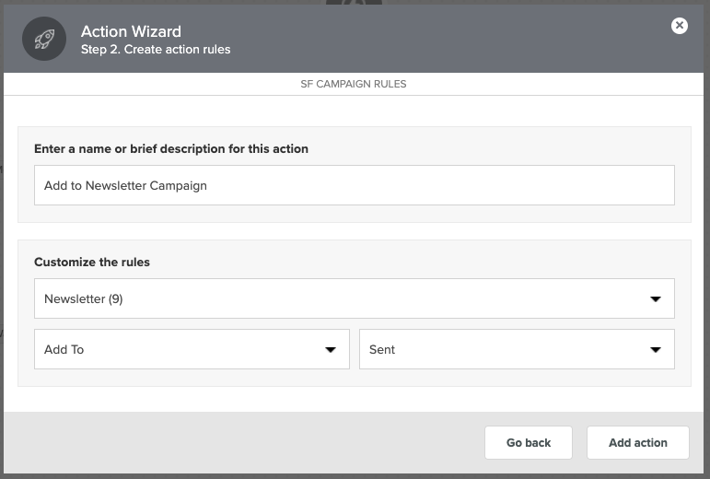Select the SF CAMPAIGN RULES section heading
Screen dimensions: 710x479
354,84
